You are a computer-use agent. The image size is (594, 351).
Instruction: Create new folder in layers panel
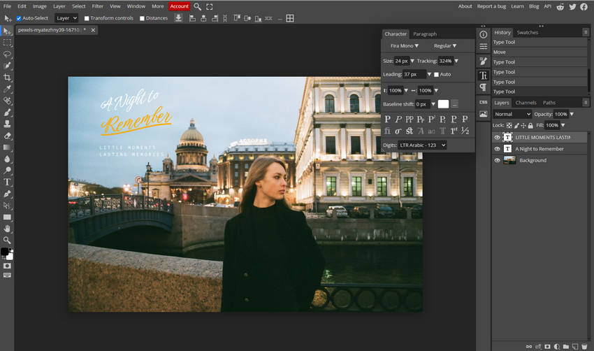(x=566, y=346)
